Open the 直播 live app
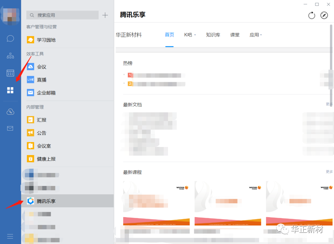The width and height of the screenshot is (334, 244). coord(68,80)
